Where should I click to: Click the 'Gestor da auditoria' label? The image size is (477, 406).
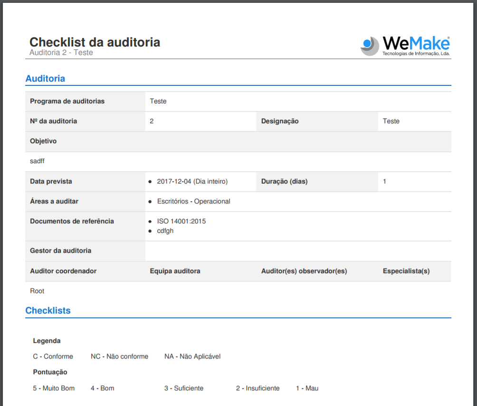coord(60,250)
